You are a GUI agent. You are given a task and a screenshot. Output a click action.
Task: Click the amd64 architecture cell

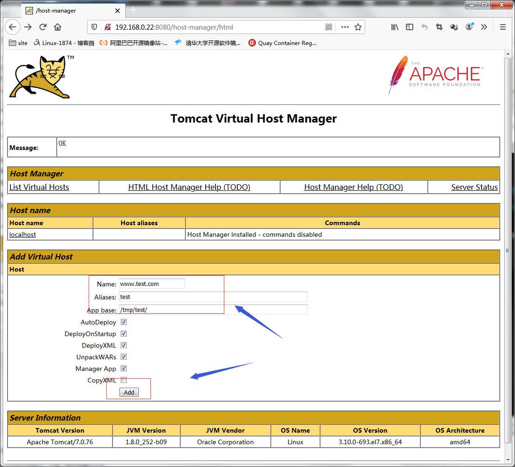point(460,442)
